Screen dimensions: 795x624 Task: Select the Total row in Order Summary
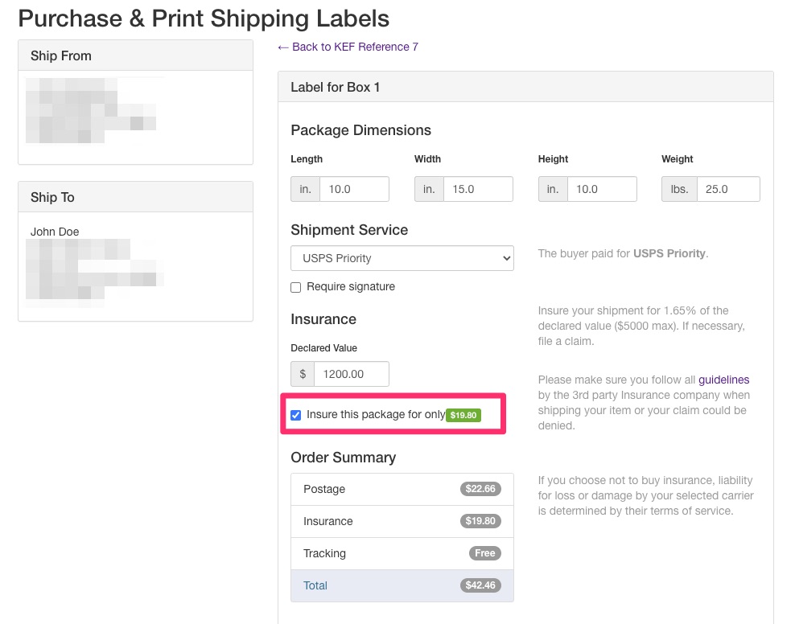pos(402,585)
